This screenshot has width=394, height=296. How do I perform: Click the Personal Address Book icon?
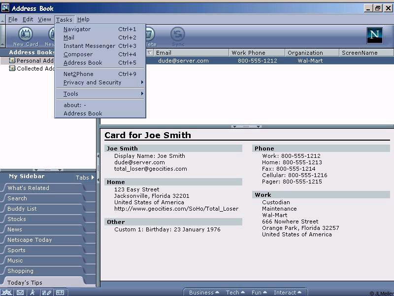(x=12, y=60)
